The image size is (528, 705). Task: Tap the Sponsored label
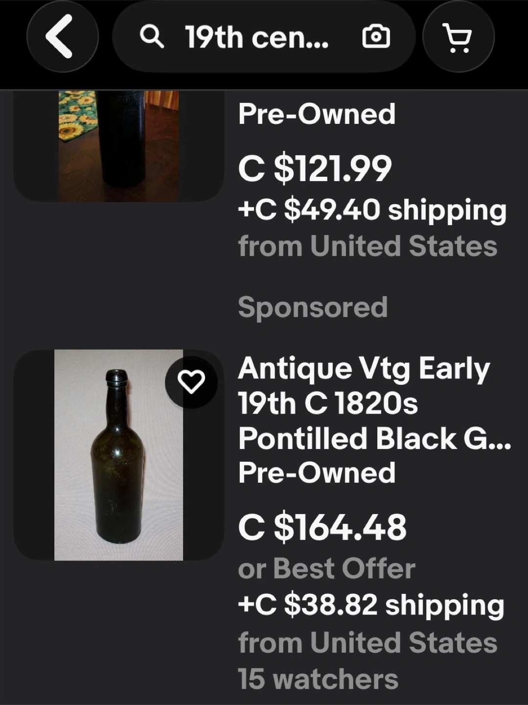(x=313, y=307)
